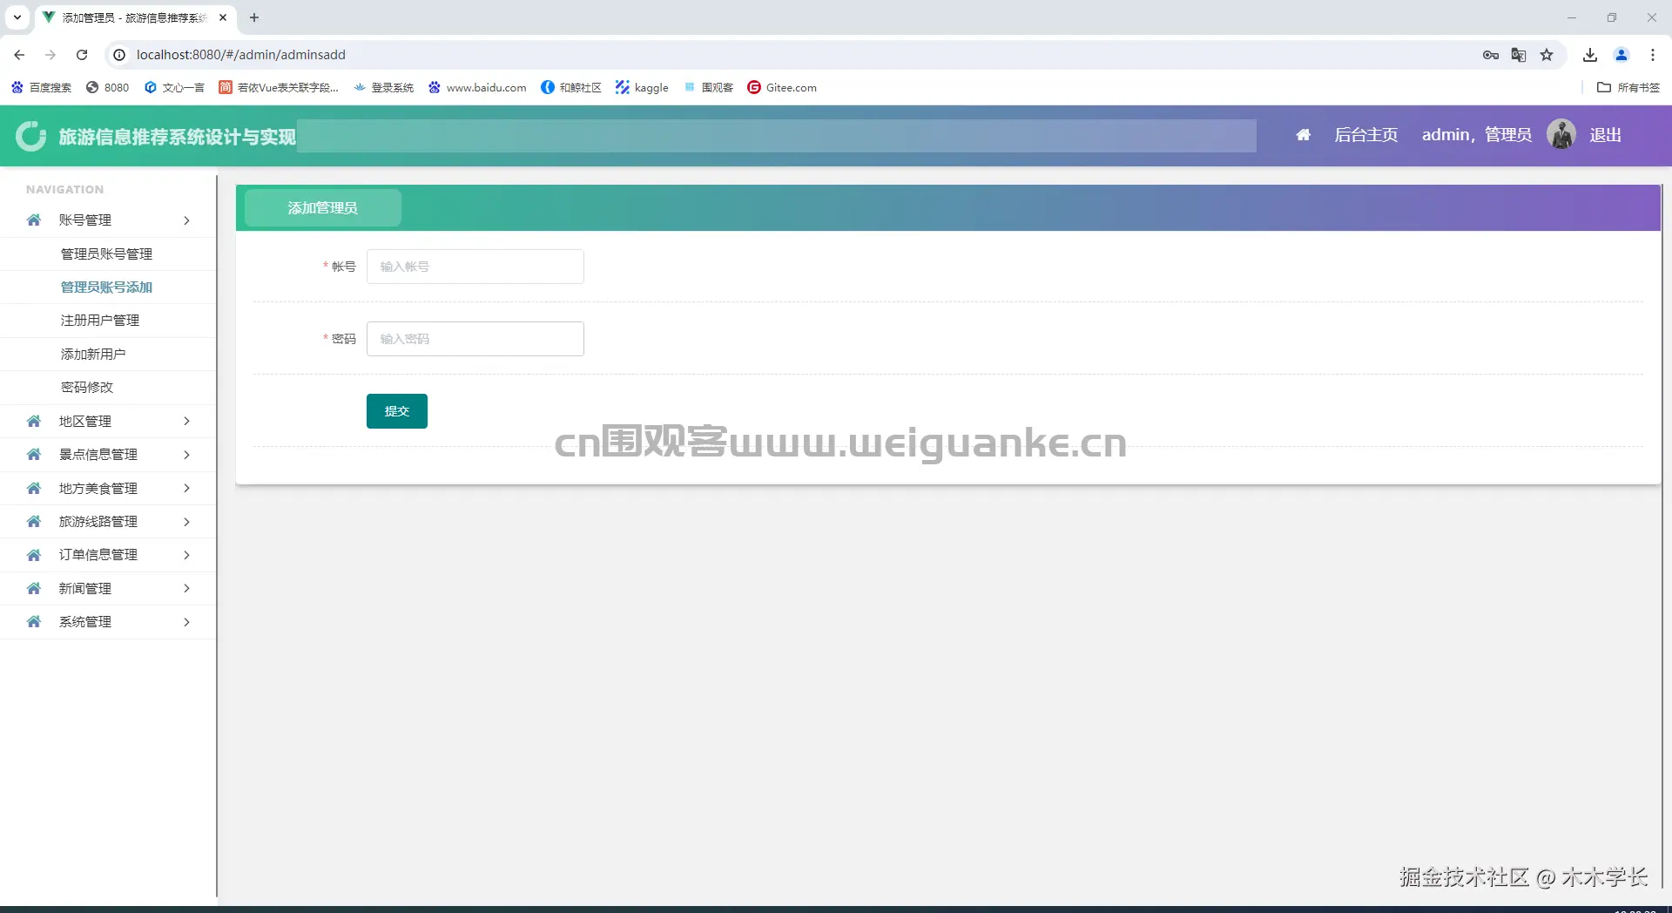
Task: Click the reload page icon
Action: point(82,54)
